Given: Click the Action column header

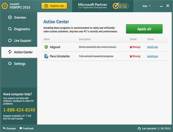Looking at the screenshot, I should [150, 39].
